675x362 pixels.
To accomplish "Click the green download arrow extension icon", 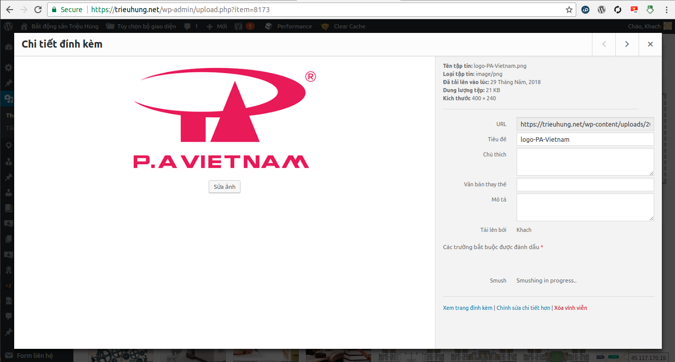I will pyautogui.click(x=650, y=10).
